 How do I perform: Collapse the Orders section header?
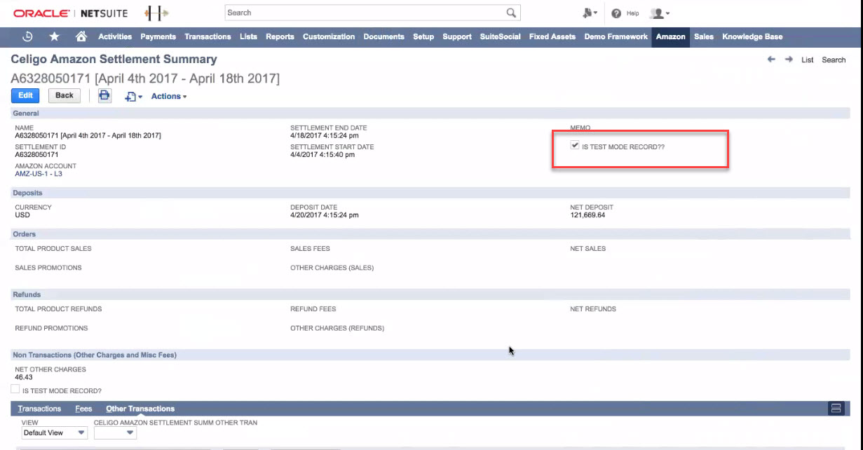430,234
